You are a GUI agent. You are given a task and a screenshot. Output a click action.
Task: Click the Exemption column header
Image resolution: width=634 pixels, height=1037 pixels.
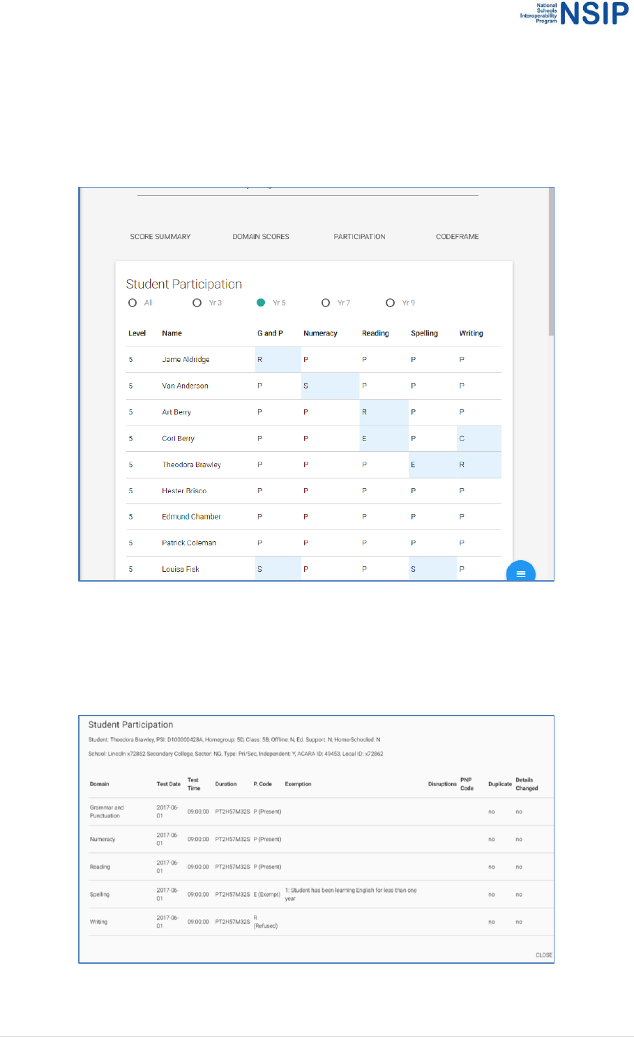(x=298, y=784)
